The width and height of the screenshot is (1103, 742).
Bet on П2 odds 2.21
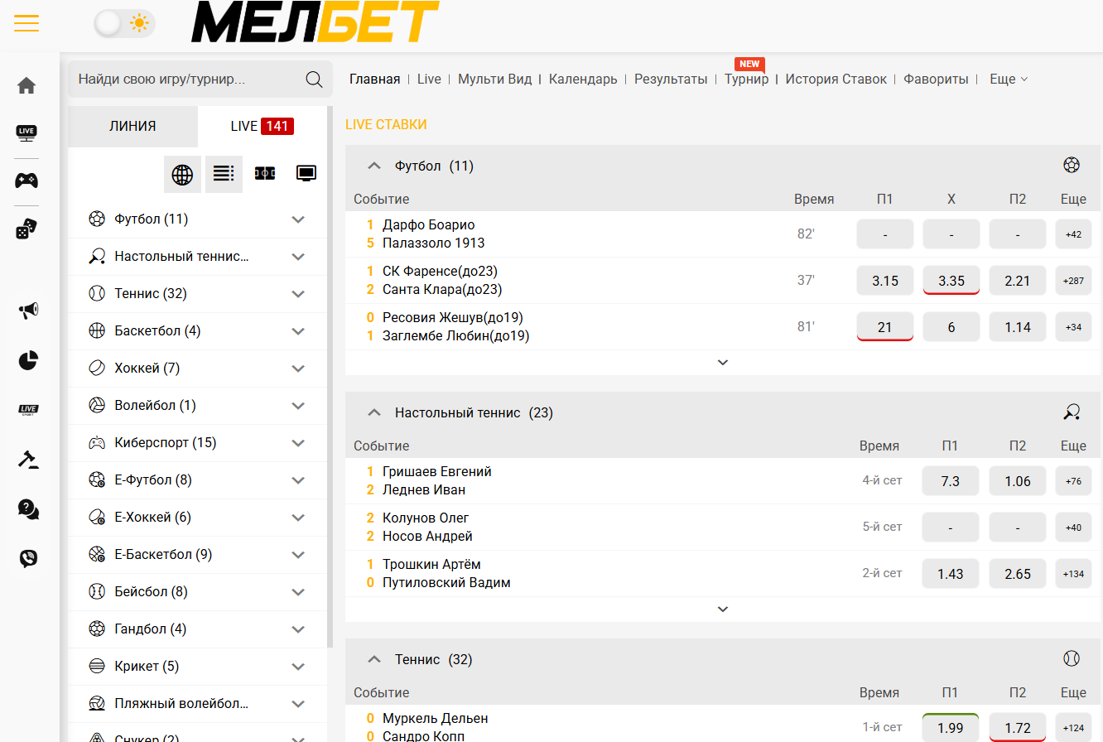[1018, 281]
